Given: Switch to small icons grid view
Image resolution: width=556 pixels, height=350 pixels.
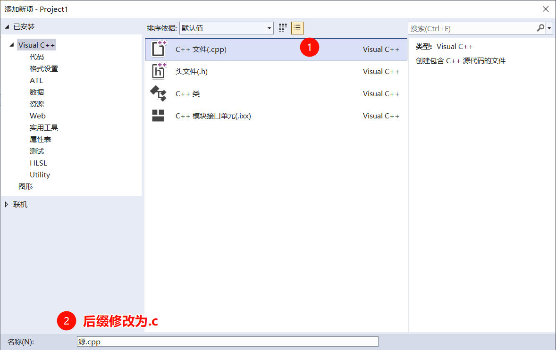Looking at the screenshot, I should 283,28.
